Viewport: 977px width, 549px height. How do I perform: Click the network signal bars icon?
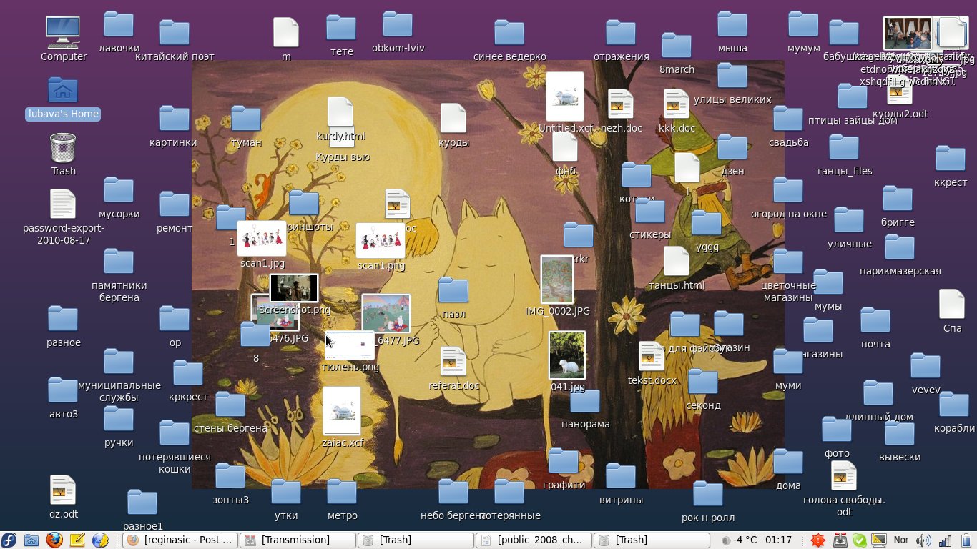click(x=945, y=540)
